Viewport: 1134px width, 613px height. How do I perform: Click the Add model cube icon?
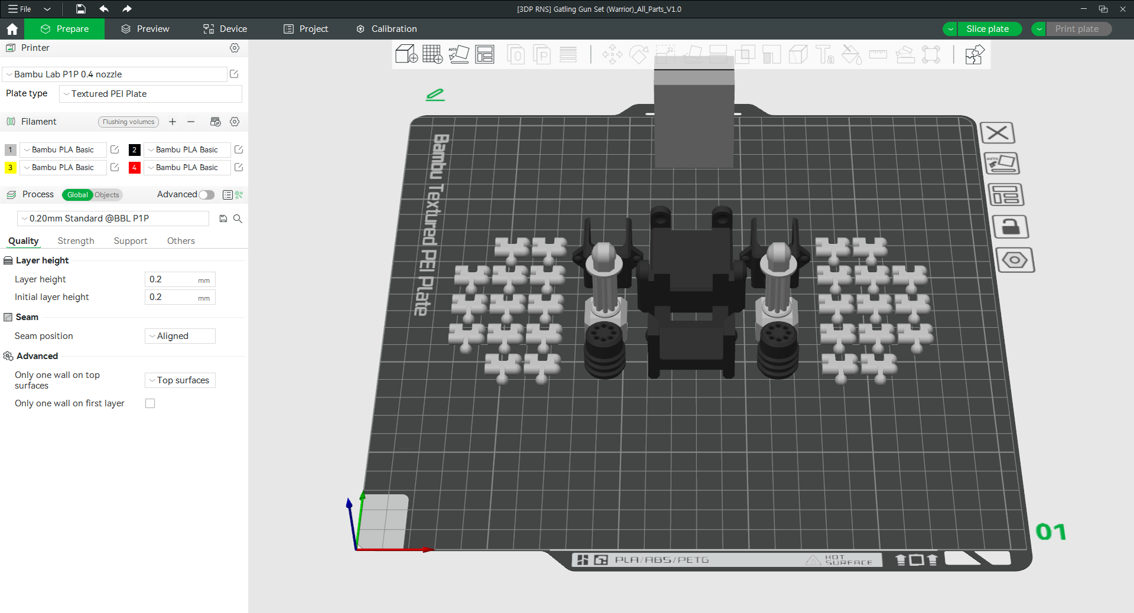click(x=406, y=54)
